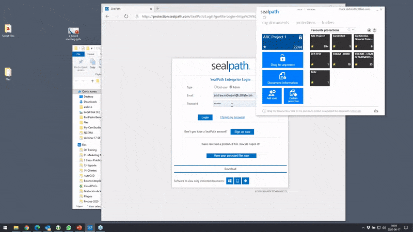The width and height of the screenshot is (413, 232).
Task: Click the padlock icon on ARC Project 1 tile
Action: point(300,37)
